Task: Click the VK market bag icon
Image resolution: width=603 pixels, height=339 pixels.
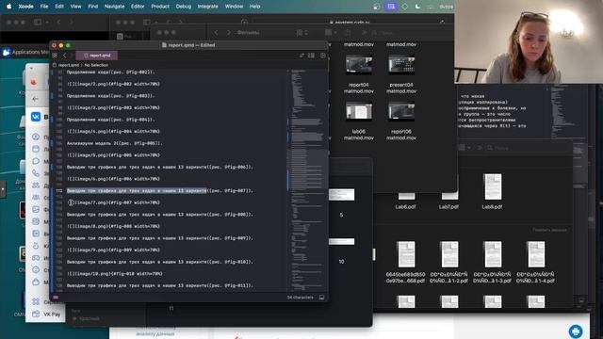Action: pyautogui.click(x=36, y=282)
